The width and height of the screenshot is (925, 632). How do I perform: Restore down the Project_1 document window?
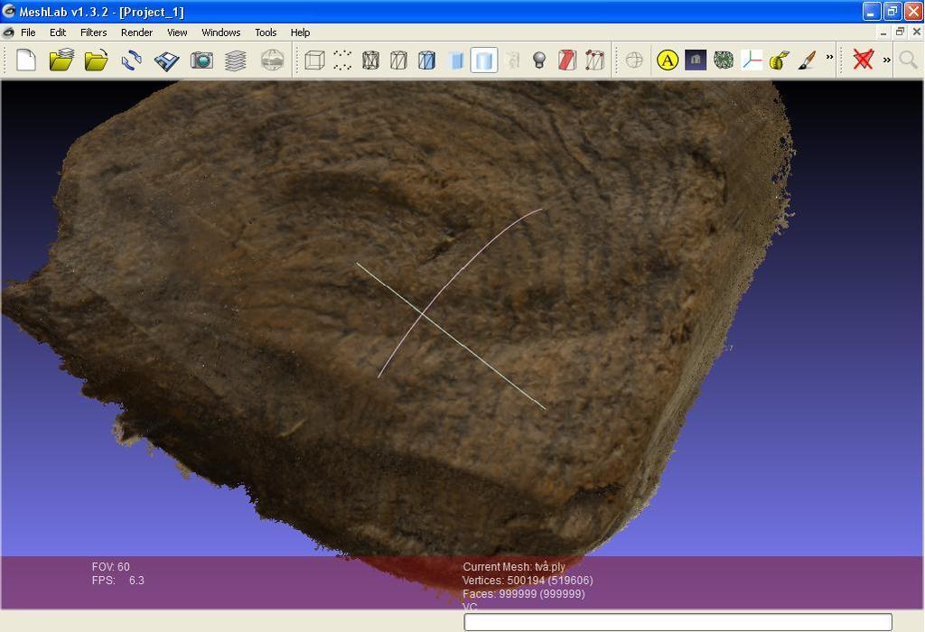click(900, 33)
